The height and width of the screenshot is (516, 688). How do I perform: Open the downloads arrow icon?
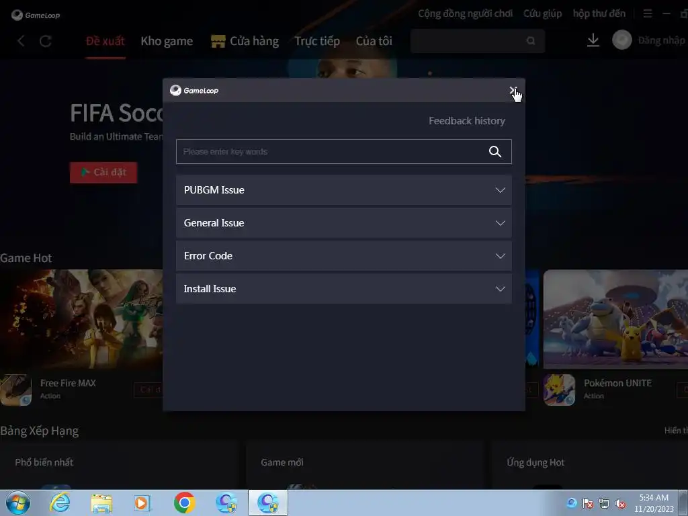(593, 40)
